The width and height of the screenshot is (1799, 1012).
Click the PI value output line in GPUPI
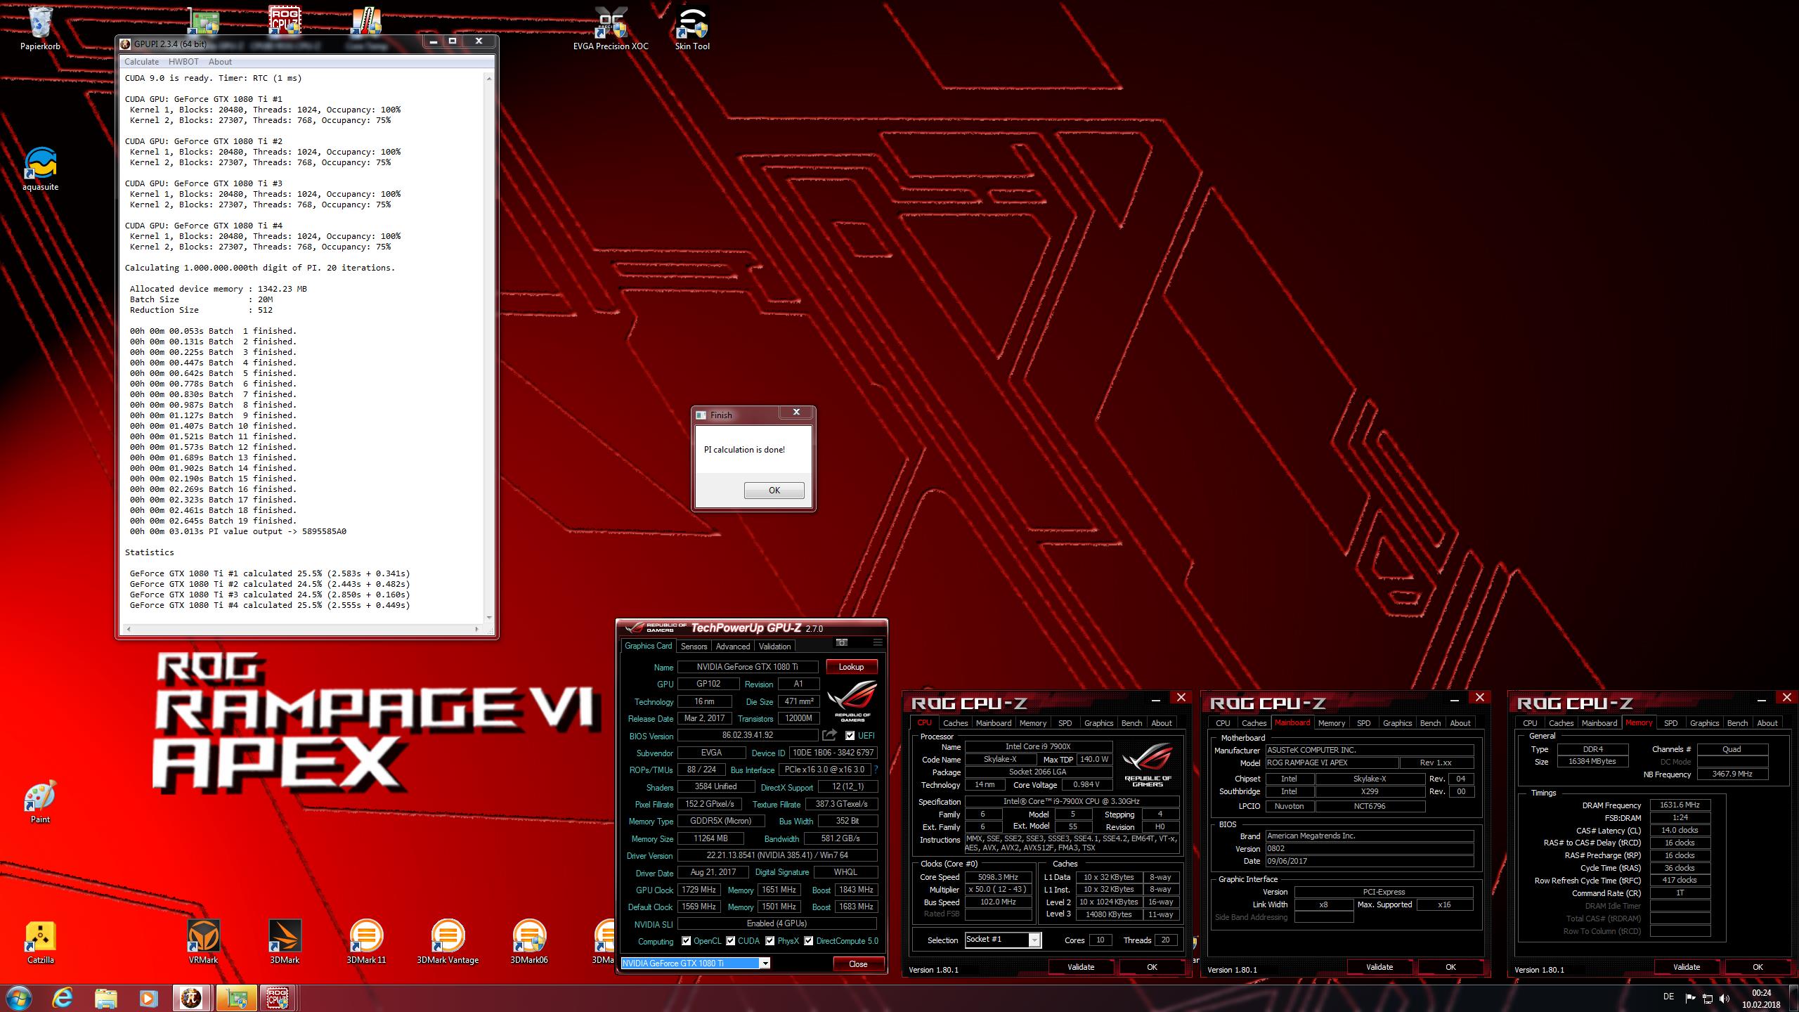238,531
